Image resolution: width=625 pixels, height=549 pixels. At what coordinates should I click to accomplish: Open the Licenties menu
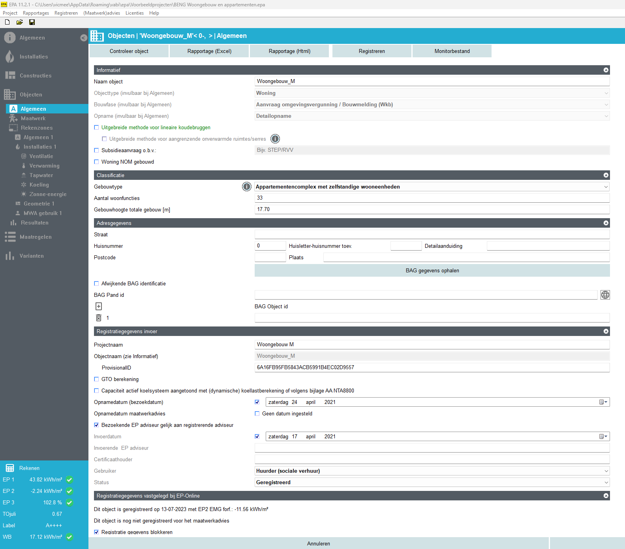click(134, 13)
